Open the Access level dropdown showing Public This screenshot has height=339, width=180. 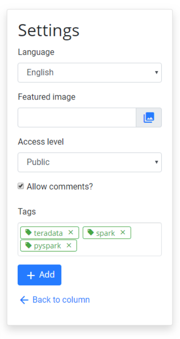90,162
